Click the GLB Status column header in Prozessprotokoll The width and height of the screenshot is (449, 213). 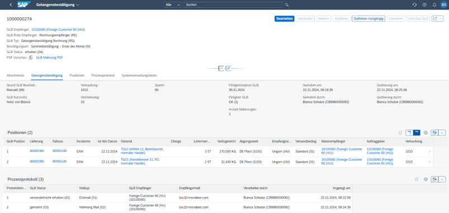tap(52, 188)
